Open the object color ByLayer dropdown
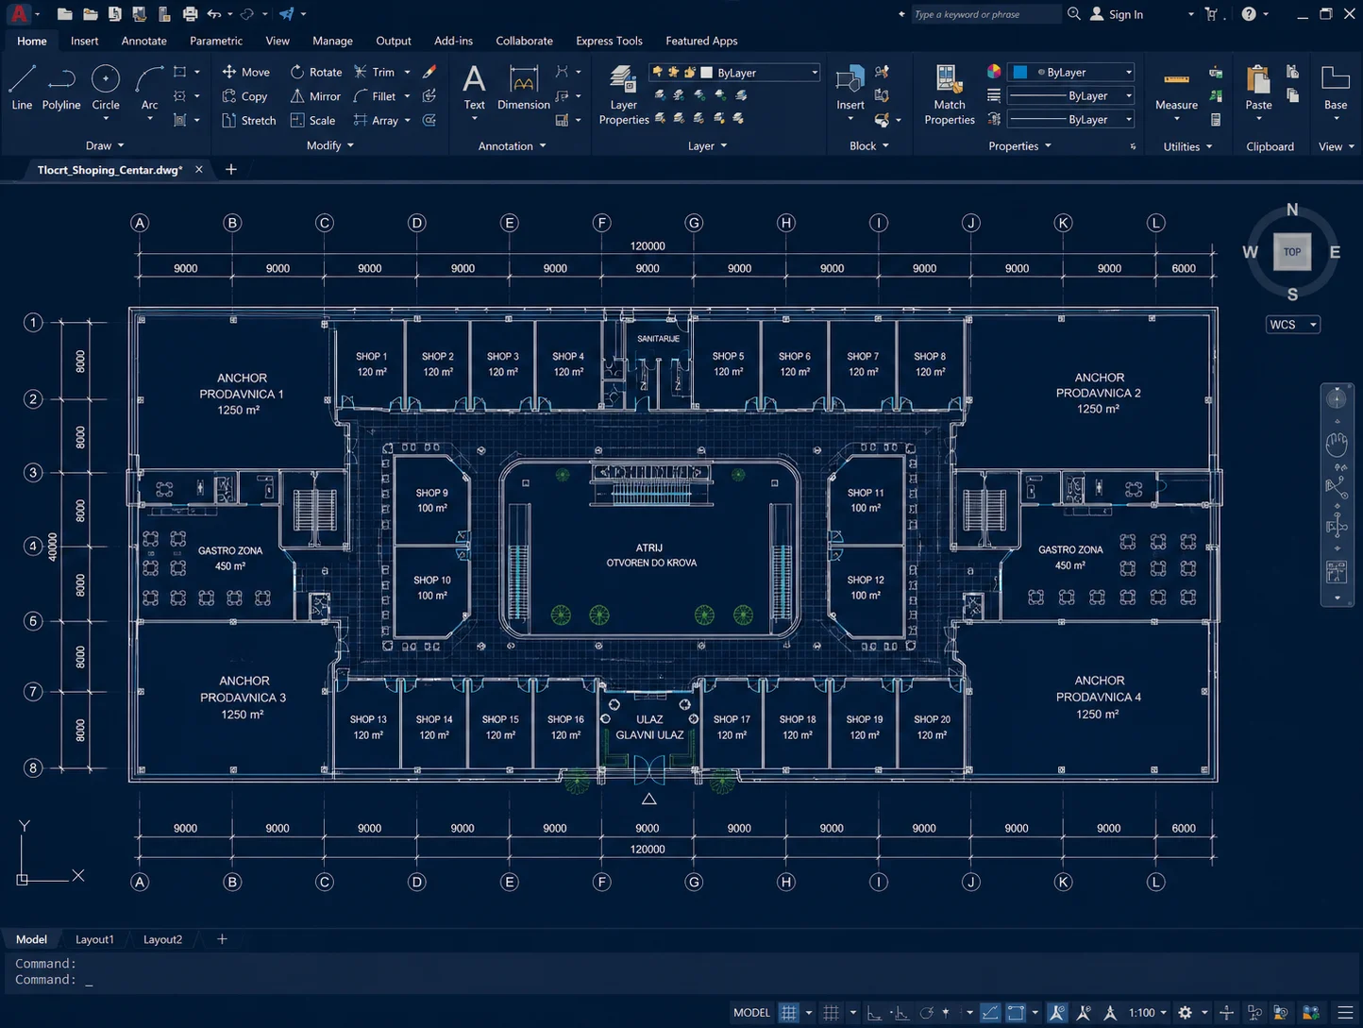Screen dimensions: 1363x1028 click(x=1071, y=72)
